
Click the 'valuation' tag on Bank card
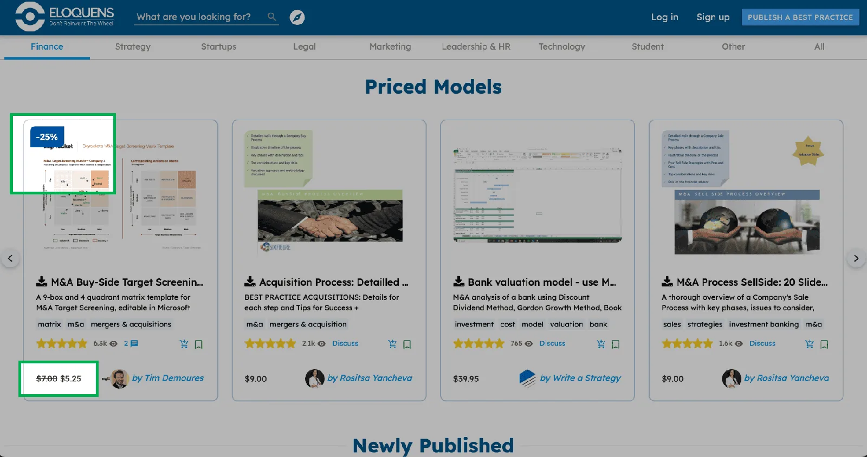pyautogui.click(x=566, y=324)
